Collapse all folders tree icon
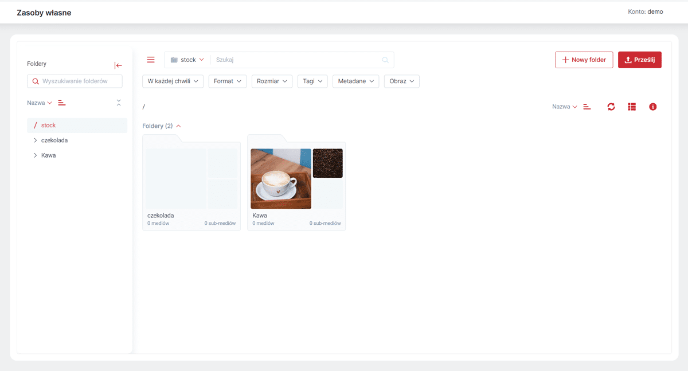 (x=119, y=103)
